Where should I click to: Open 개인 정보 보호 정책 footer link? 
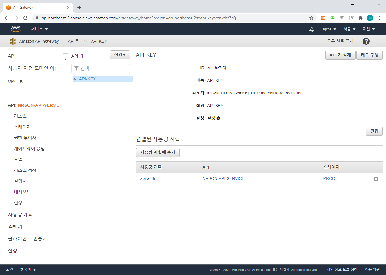[x=342, y=270]
